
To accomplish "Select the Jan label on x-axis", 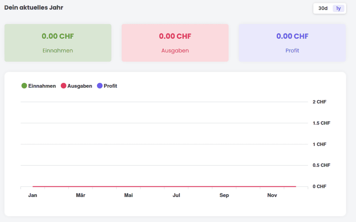I will (33, 195).
